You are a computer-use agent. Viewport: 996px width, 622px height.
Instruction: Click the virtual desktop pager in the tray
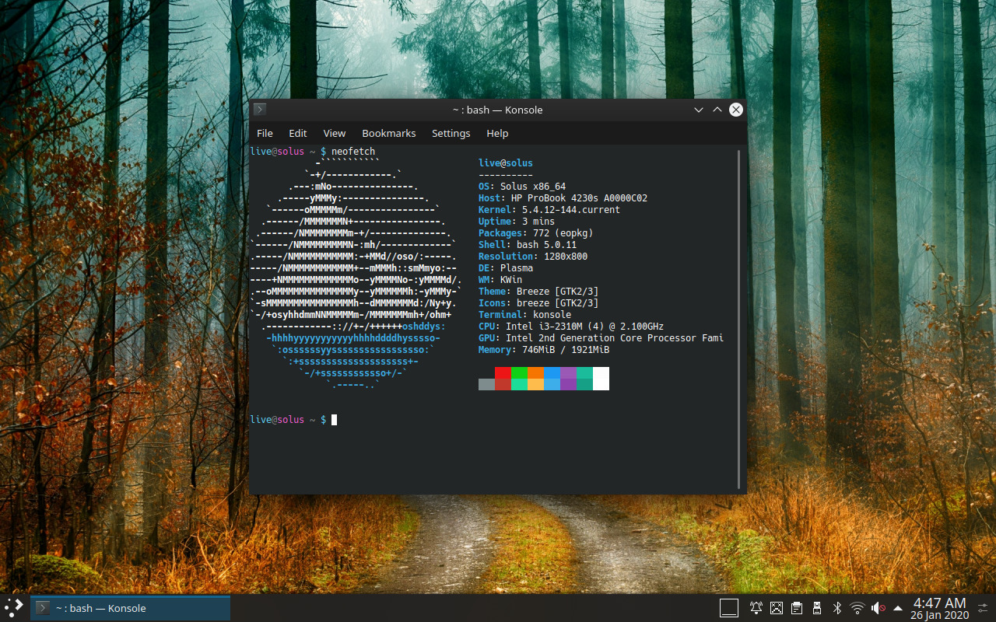tap(729, 607)
